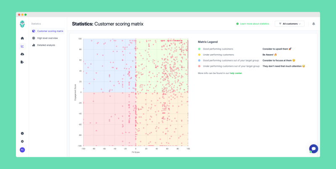Click the cloud upload icon in sidebar

(22, 54)
